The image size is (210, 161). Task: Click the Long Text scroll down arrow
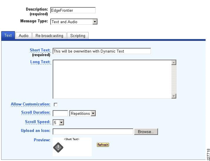coord(174,96)
